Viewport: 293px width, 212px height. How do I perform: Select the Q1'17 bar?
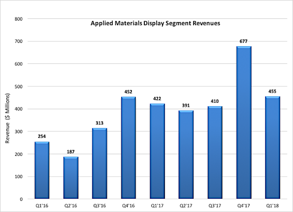[157, 151]
